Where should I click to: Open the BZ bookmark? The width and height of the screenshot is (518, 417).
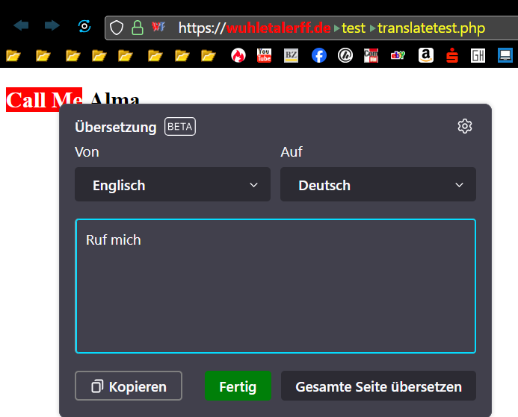[x=291, y=55]
